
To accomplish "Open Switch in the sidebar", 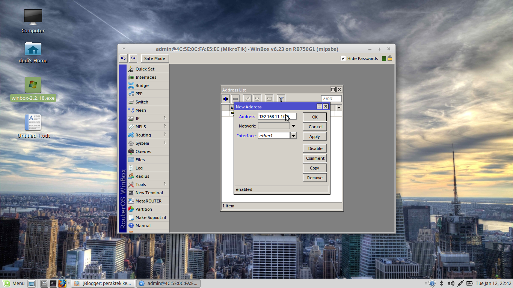I will 148,102.
